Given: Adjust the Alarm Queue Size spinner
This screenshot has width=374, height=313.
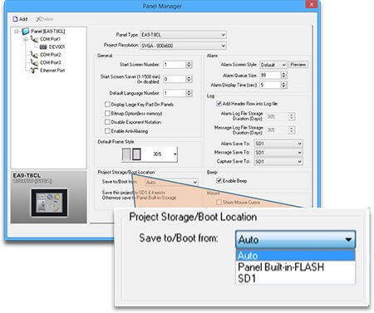Looking at the screenshot, I should (283, 75).
